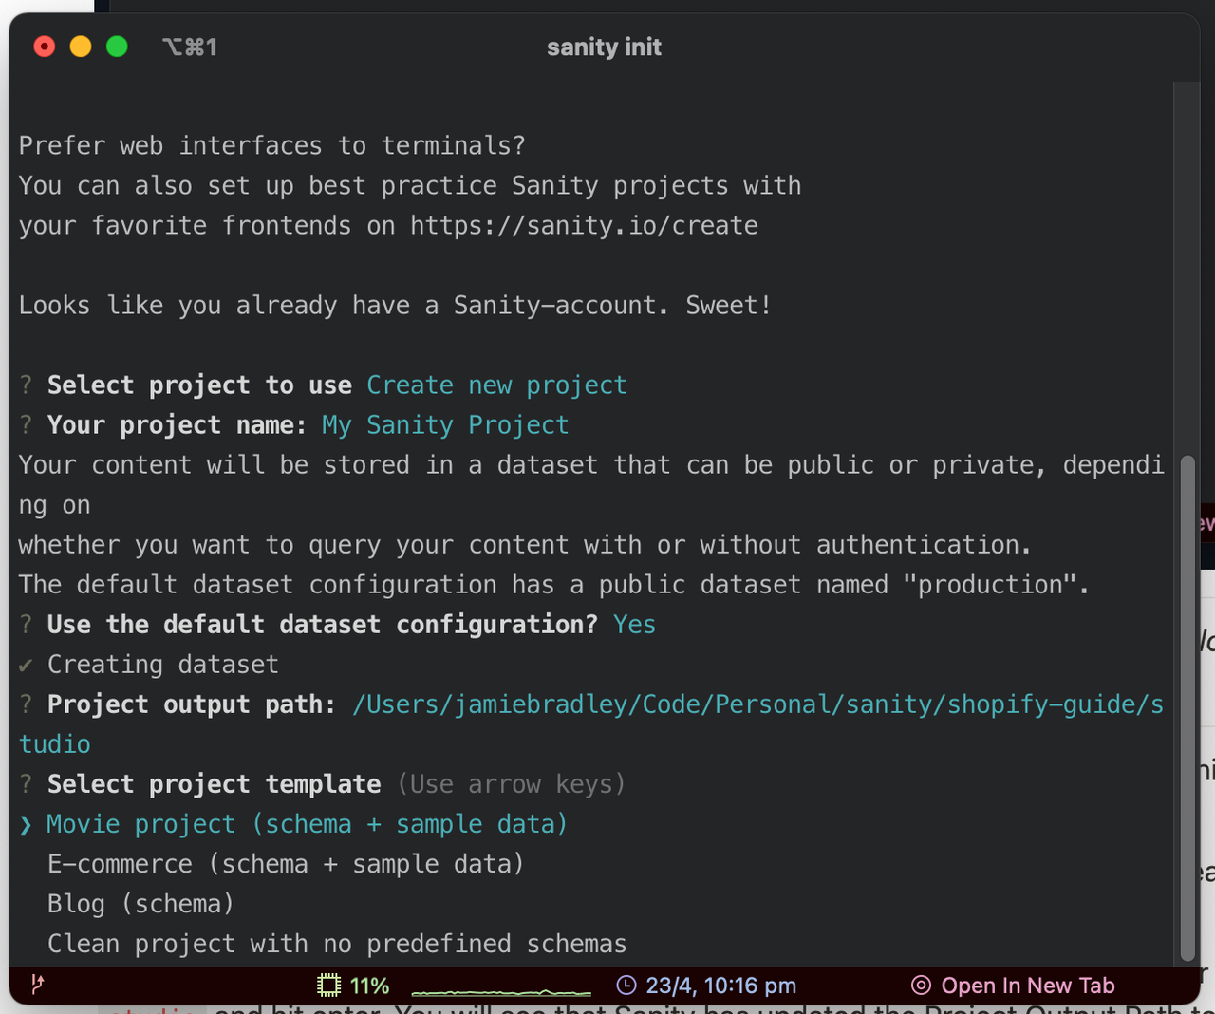Screen dimensions: 1215x1014
Task: Click the project output path text
Action: (757, 704)
